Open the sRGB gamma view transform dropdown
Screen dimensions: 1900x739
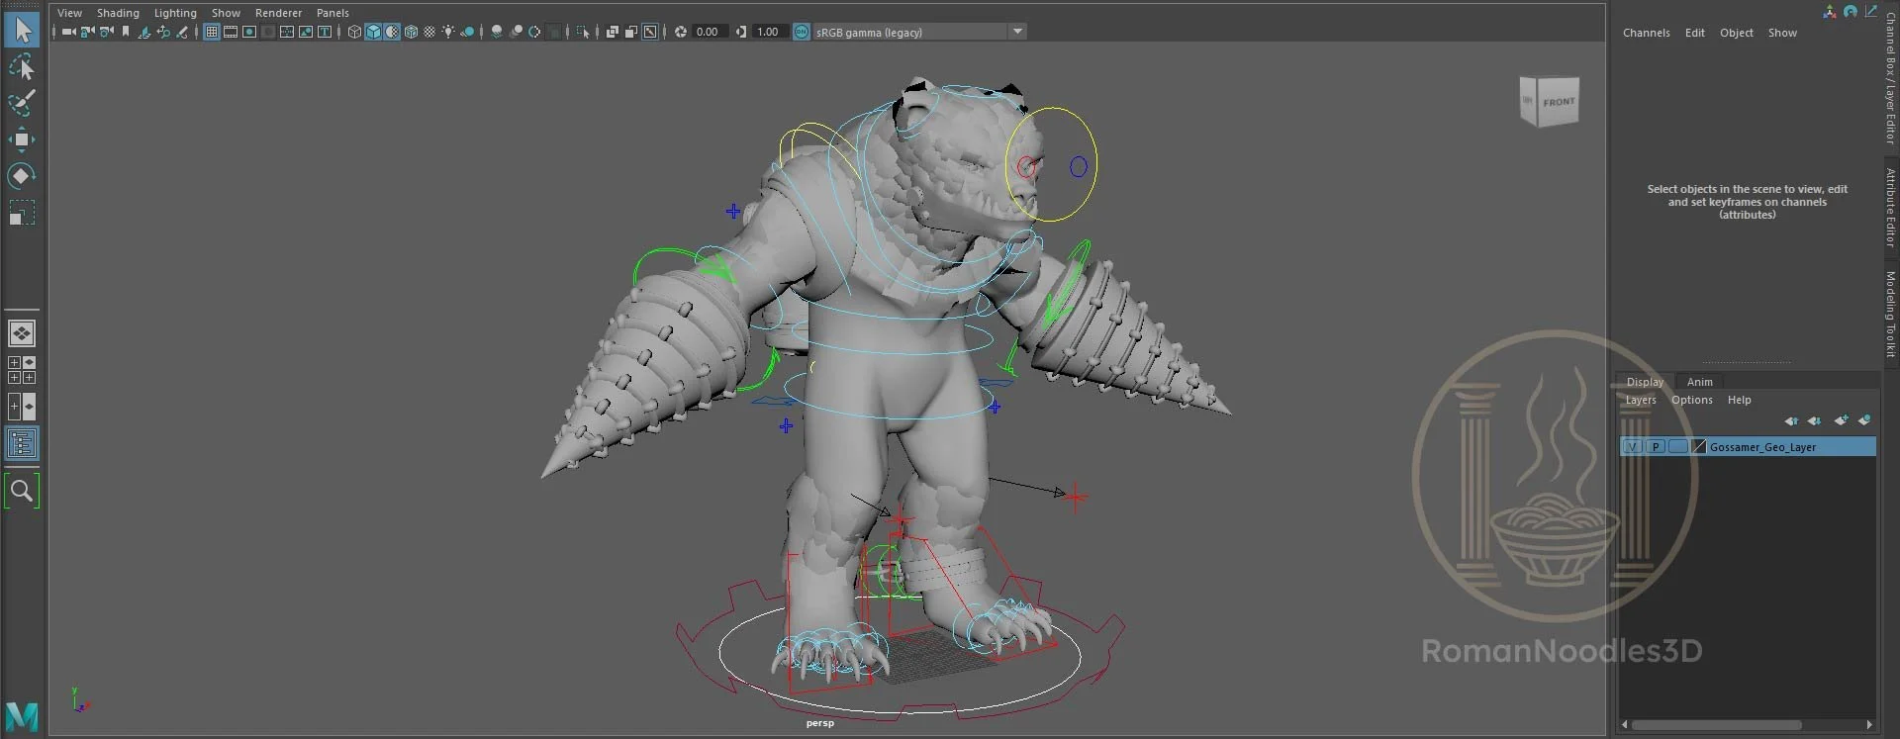pyautogui.click(x=1017, y=32)
